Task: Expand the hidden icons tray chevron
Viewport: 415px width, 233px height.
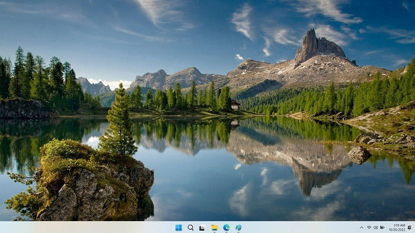Action: pos(362,228)
